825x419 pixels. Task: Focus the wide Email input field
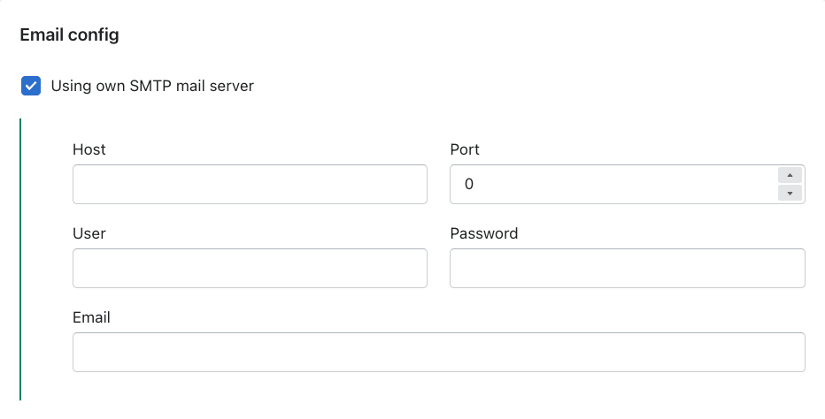click(438, 352)
